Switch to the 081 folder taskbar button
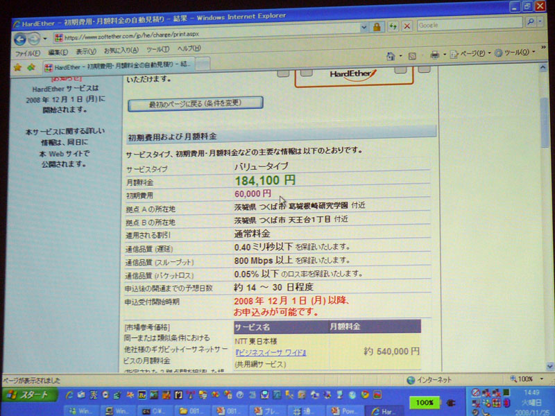This screenshot has width=555, height=416. [x=190, y=410]
